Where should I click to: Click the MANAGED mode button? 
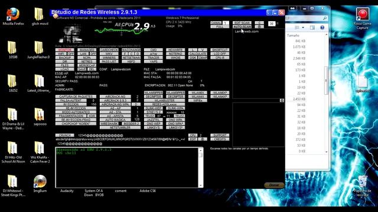point(87,50)
